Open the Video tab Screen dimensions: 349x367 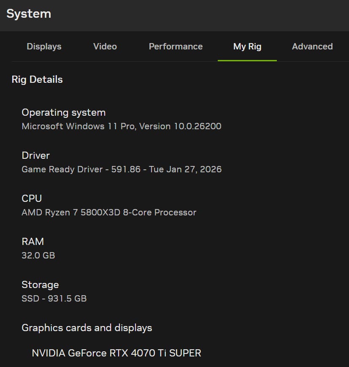[105, 46]
